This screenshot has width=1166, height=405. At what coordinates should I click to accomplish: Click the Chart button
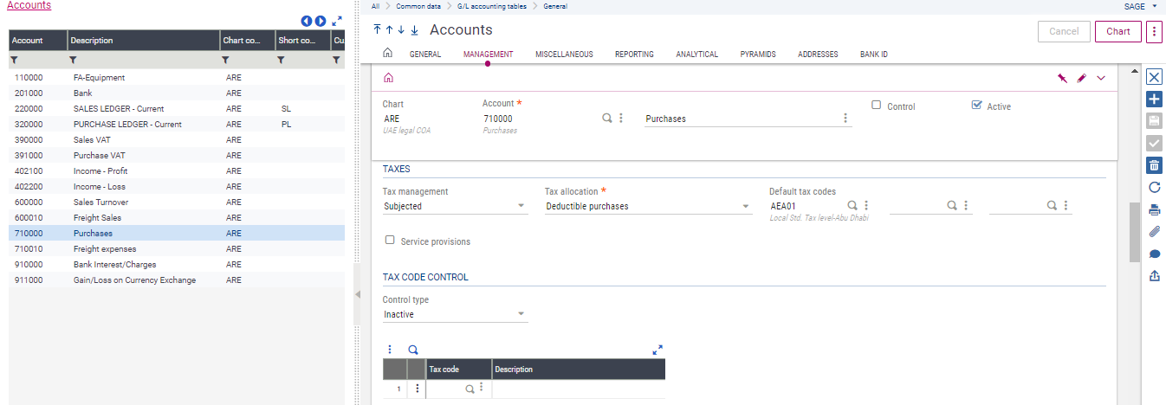[x=1117, y=31]
